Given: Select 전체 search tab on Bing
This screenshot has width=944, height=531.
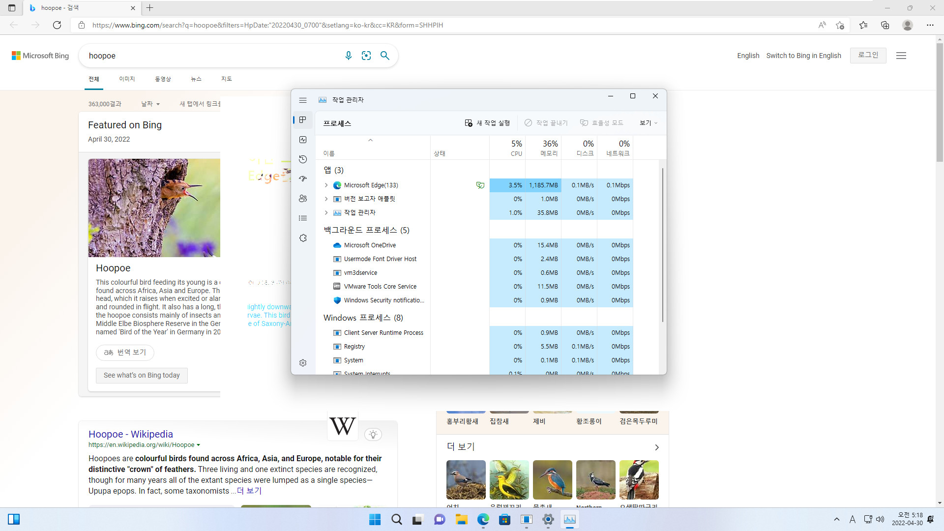Looking at the screenshot, I should tap(94, 79).
